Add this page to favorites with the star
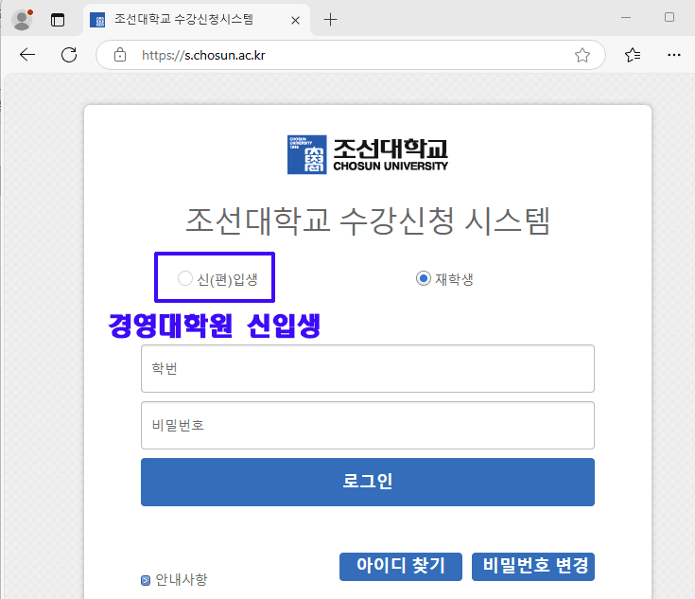The width and height of the screenshot is (695, 599). [x=582, y=55]
